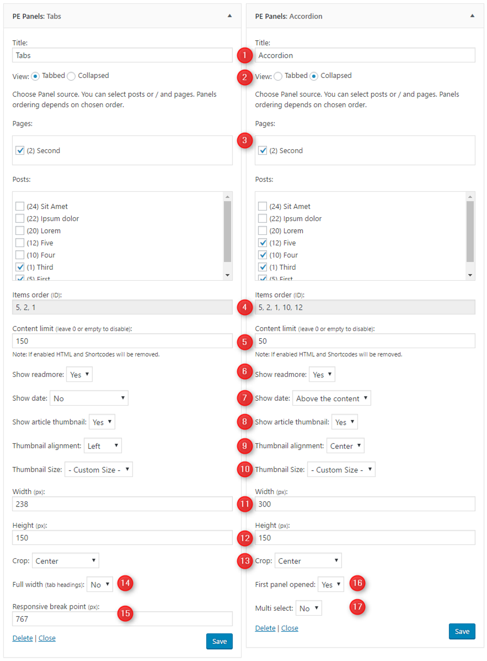Open the Crop dropdown in Tabs panel

(x=65, y=561)
